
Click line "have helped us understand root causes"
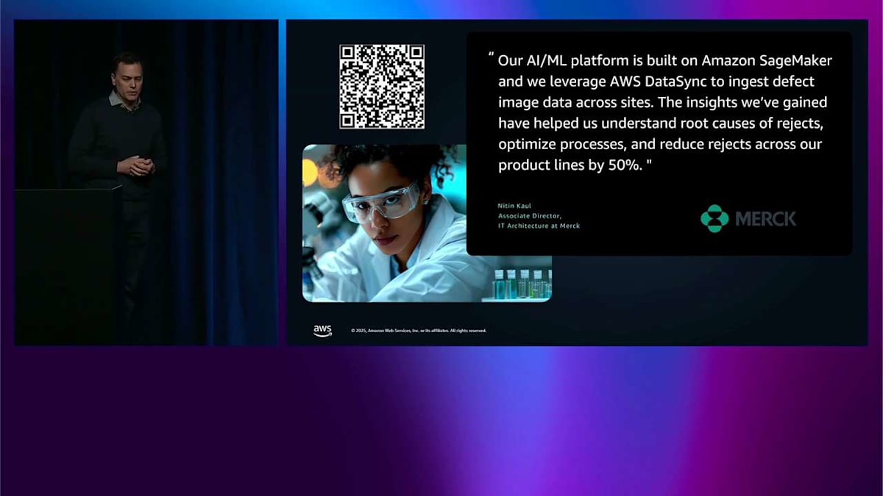tap(659, 123)
